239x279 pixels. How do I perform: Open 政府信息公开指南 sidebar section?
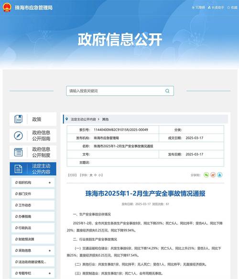33,136
